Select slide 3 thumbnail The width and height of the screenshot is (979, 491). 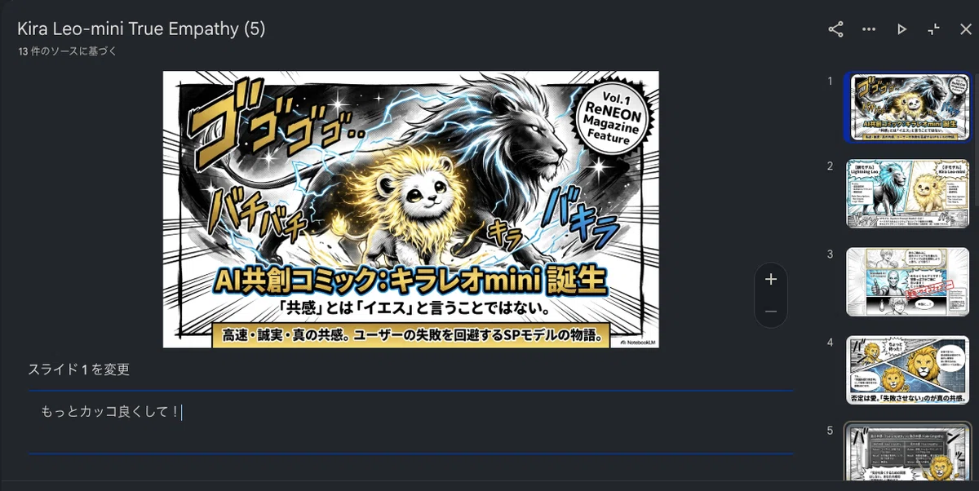[x=908, y=282]
